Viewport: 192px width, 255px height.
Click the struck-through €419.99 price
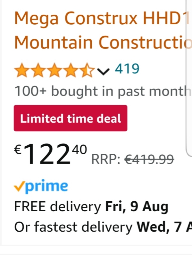tap(149, 159)
